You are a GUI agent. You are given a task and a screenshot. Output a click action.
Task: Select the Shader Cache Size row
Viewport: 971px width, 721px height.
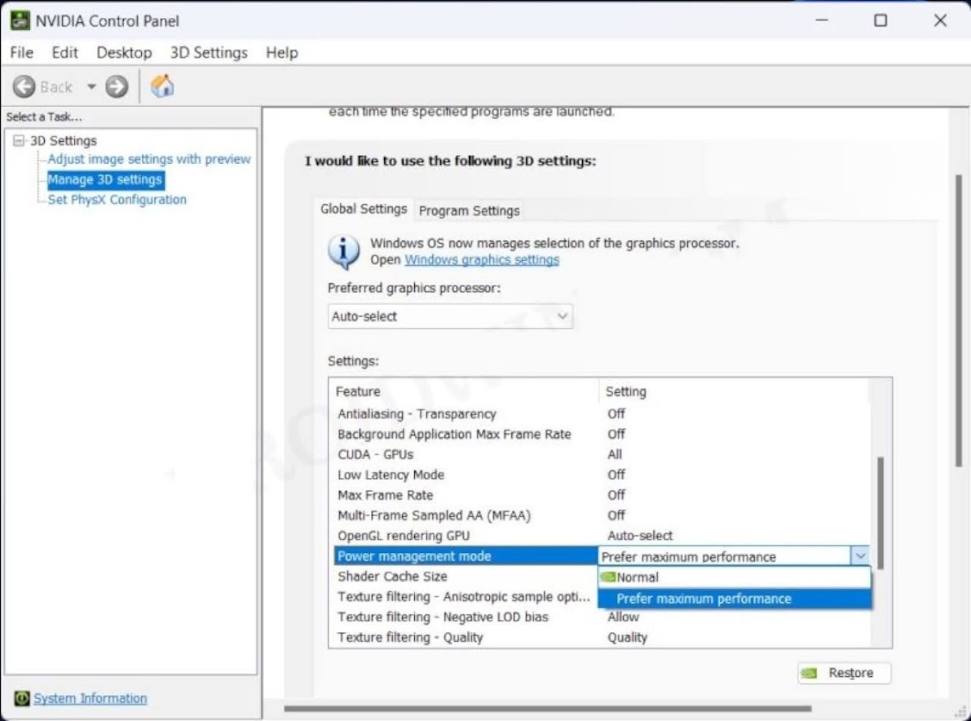[x=465, y=577]
